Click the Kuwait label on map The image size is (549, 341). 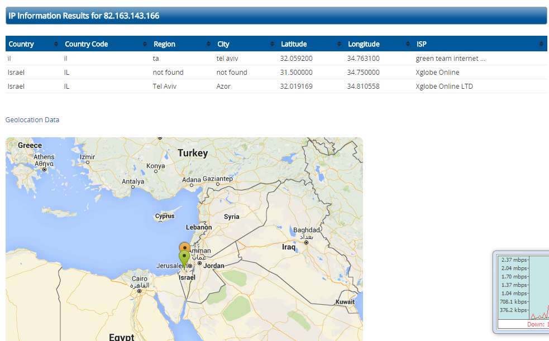tap(345, 302)
